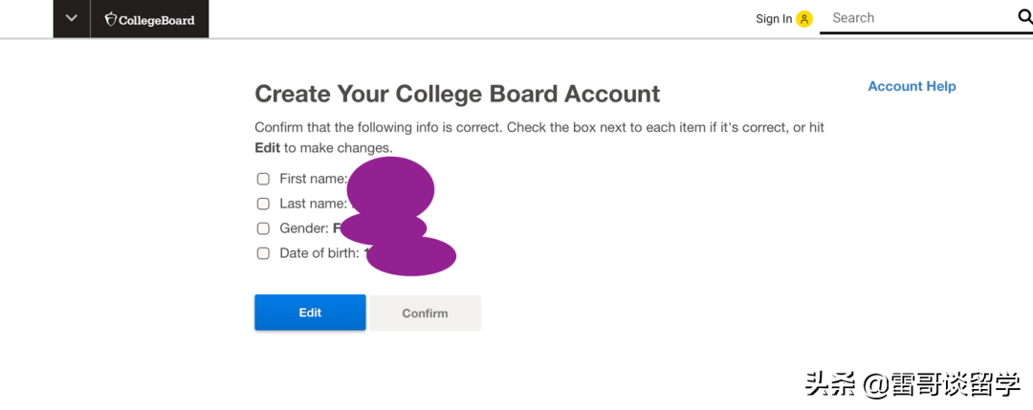The image size is (1033, 410).
Task: Focus the Search input field
Action: 913,17
